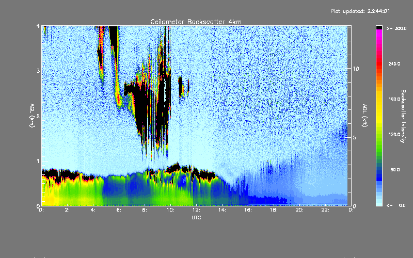Click the "5" tick on the kft axis

(354, 137)
